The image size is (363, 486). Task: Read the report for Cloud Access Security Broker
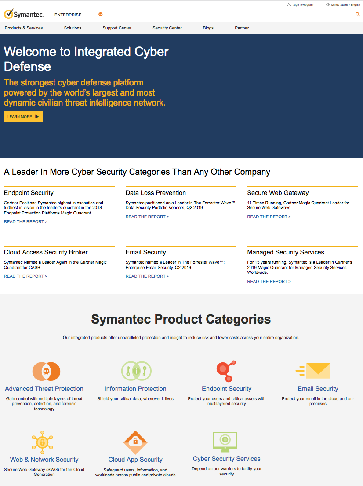pyautogui.click(x=25, y=276)
